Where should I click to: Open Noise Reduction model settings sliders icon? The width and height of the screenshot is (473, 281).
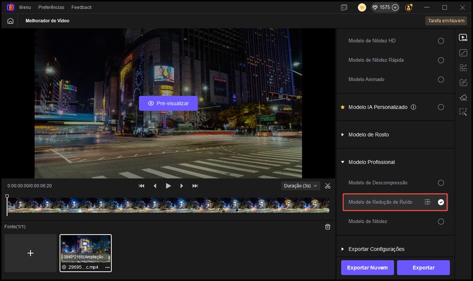427,202
